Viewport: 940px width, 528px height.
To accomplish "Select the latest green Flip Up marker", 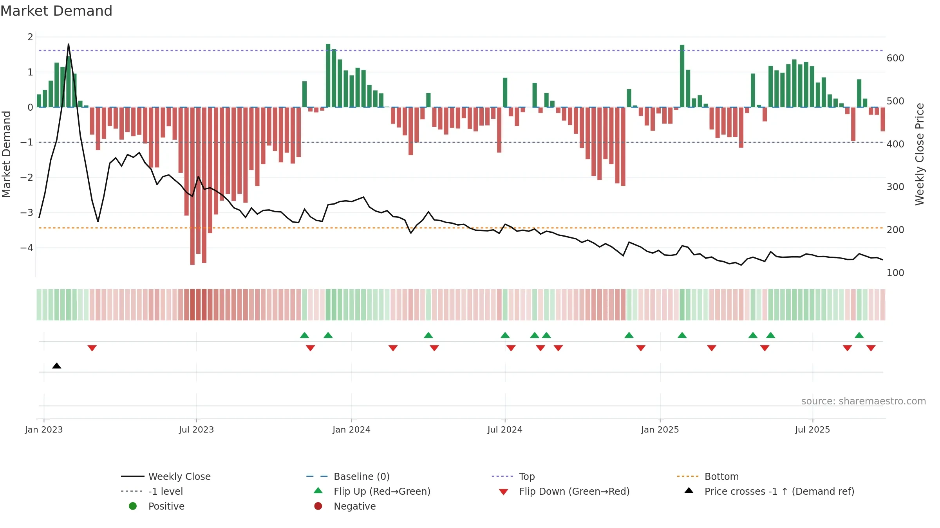I will pyautogui.click(x=859, y=335).
